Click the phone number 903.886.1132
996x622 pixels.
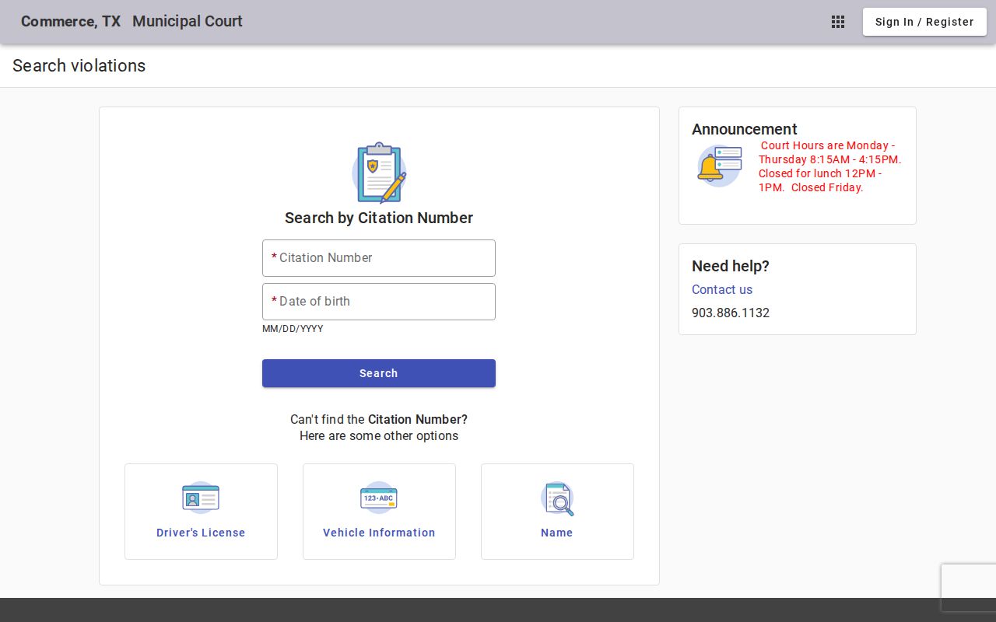point(731,313)
